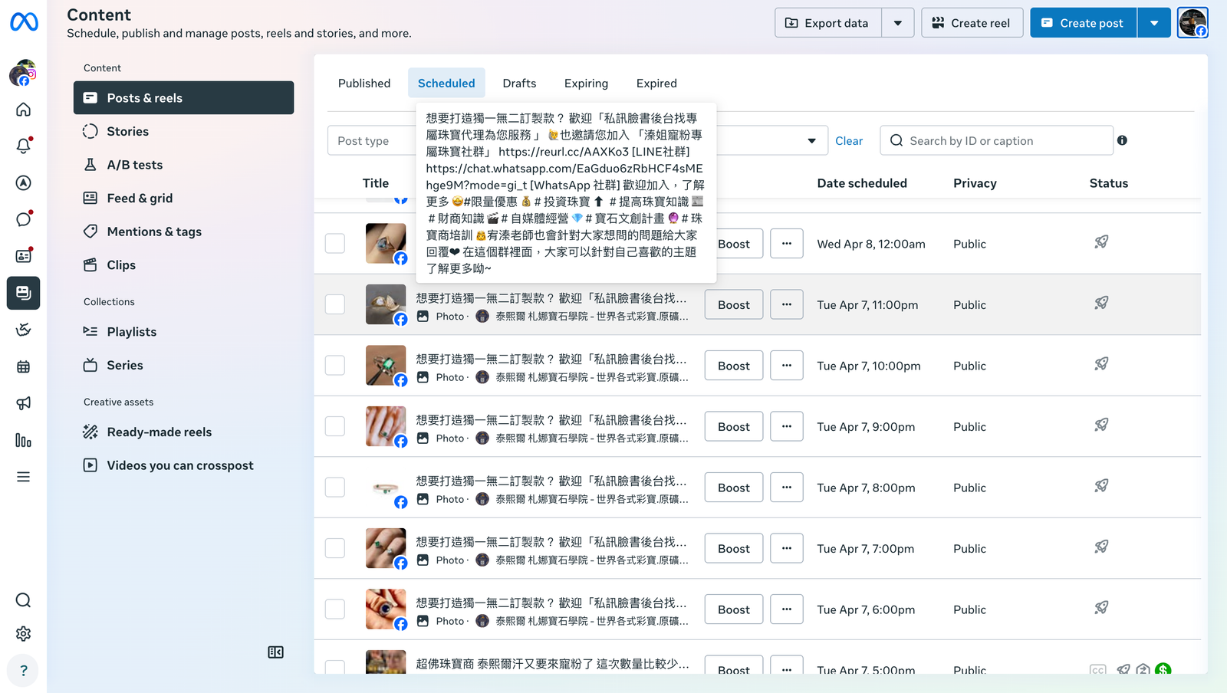Open the filter dropdown arrow beside Clear
The image size is (1227, 693).
coord(811,141)
